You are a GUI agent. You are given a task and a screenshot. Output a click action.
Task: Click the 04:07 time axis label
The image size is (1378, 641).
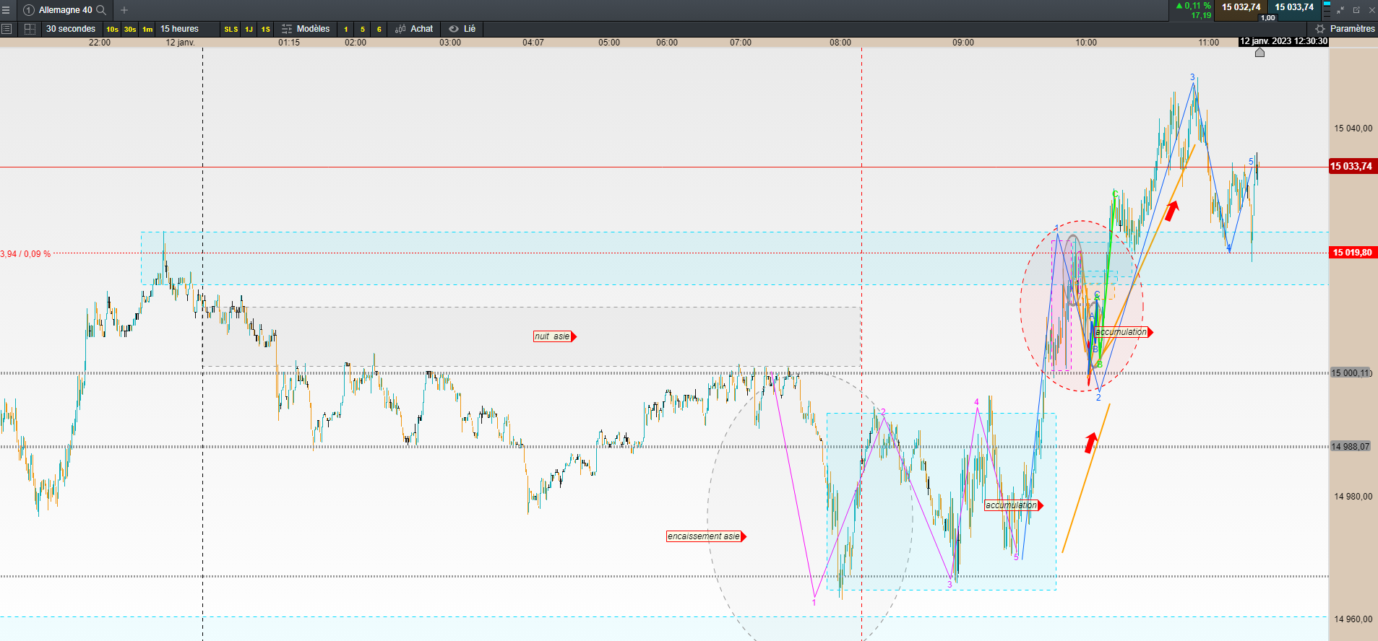coord(533,43)
